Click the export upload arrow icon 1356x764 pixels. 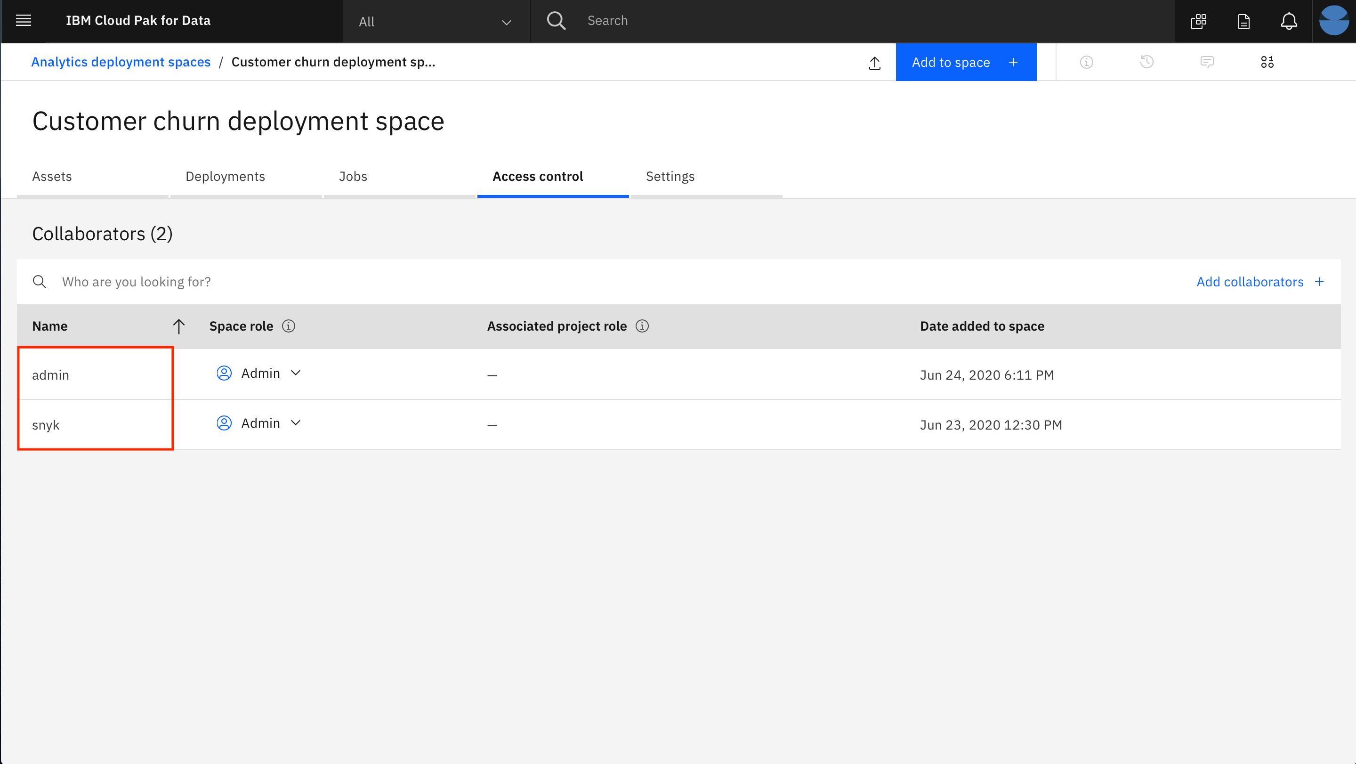point(874,63)
